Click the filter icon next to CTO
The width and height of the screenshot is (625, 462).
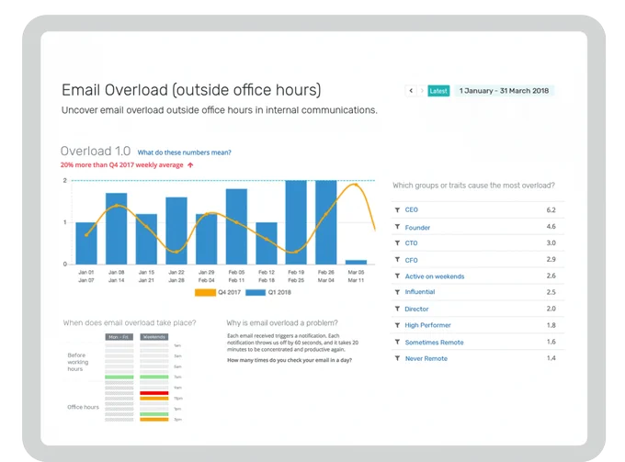coord(397,243)
